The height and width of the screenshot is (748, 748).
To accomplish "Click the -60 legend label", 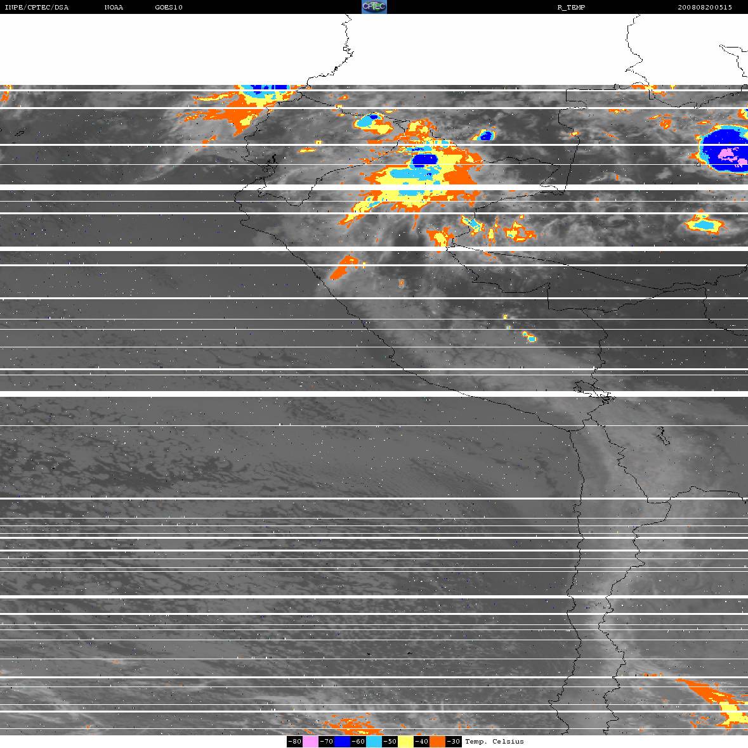I will coord(358,741).
